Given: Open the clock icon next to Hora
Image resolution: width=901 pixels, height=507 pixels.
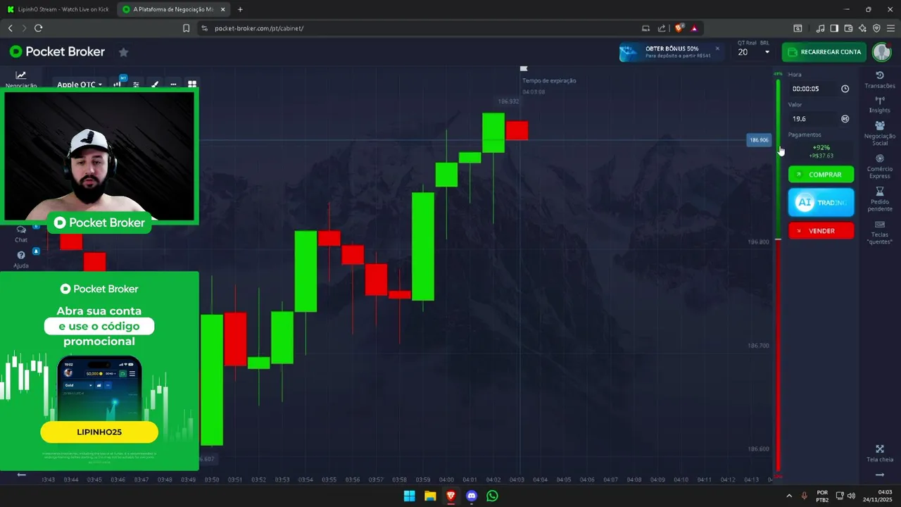Looking at the screenshot, I should pos(845,89).
